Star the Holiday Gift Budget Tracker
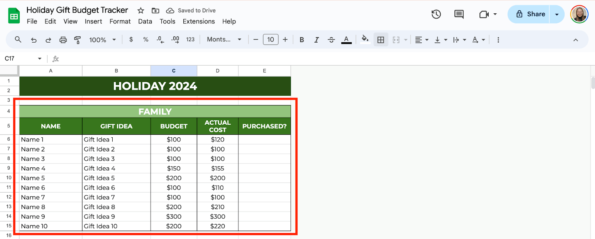Viewport: 595px width, 239px height. [141, 10]
